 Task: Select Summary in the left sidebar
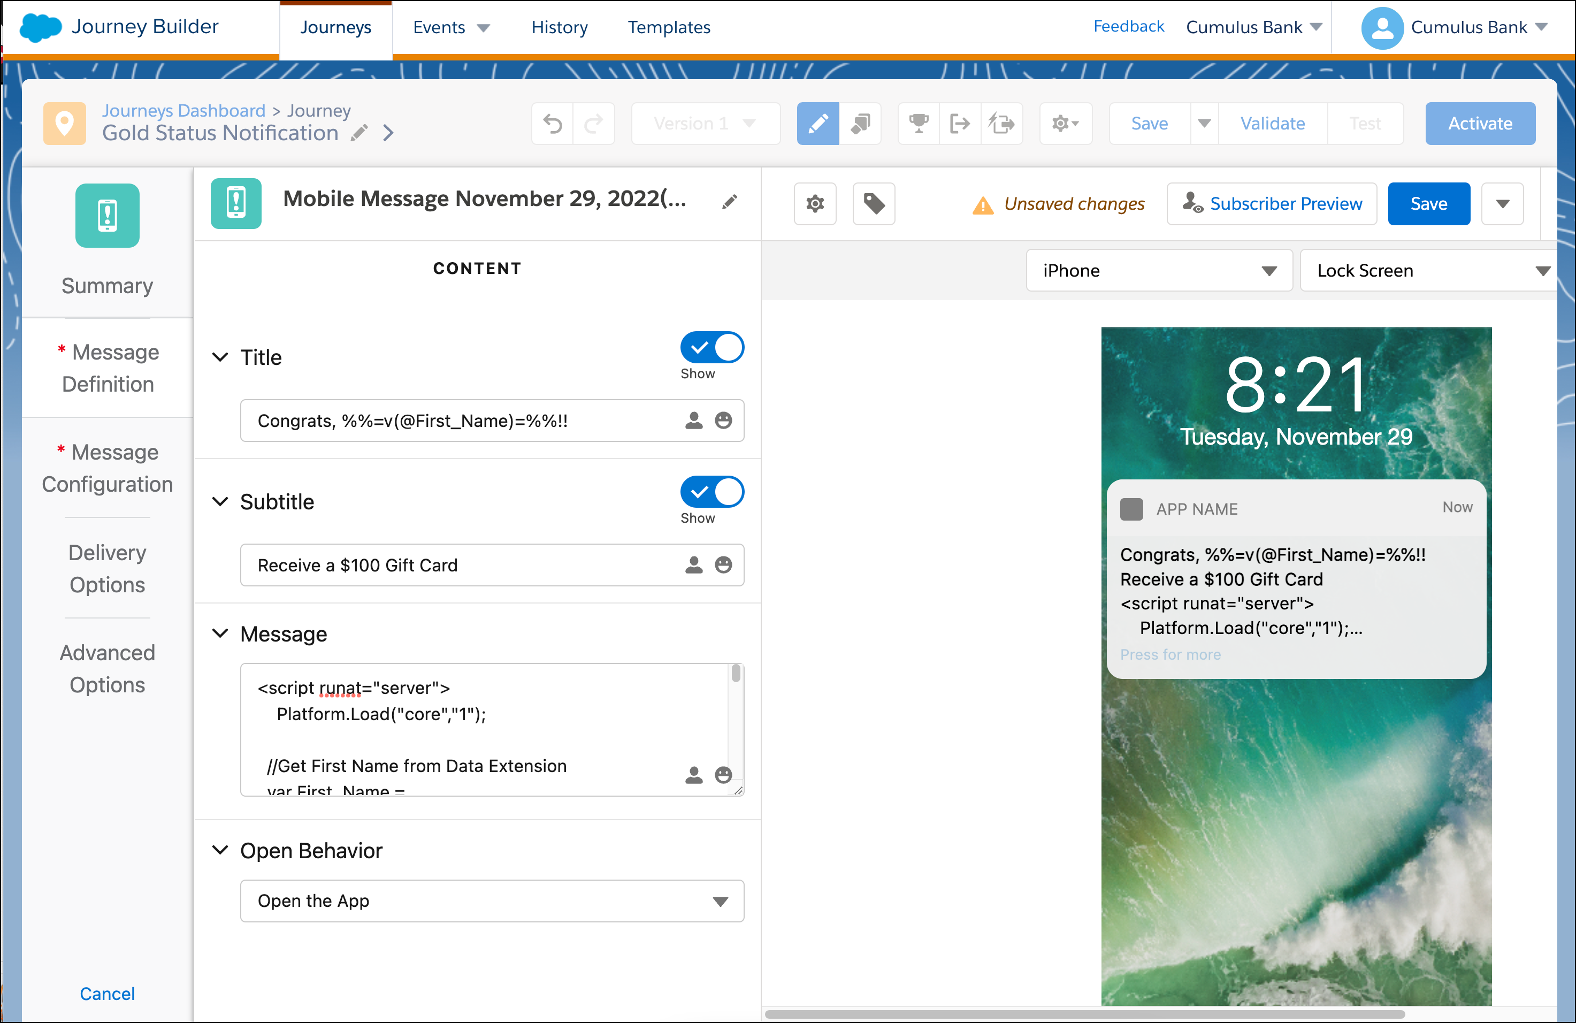(x=108, y=285)
